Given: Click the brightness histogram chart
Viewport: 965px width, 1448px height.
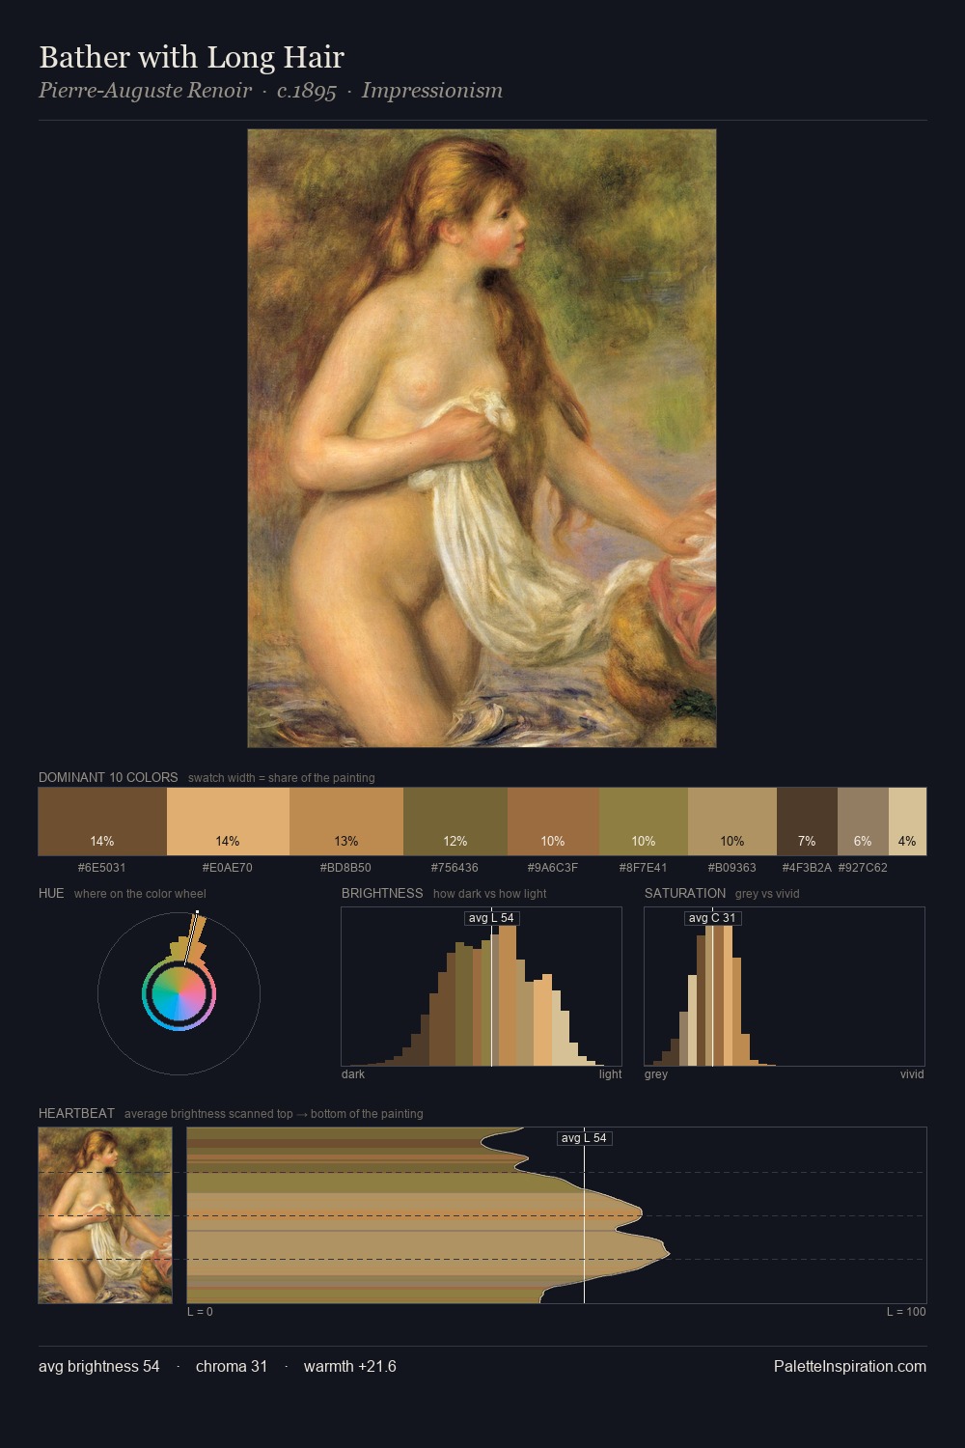Looking at the screenshot, I should tap(482, 987).
